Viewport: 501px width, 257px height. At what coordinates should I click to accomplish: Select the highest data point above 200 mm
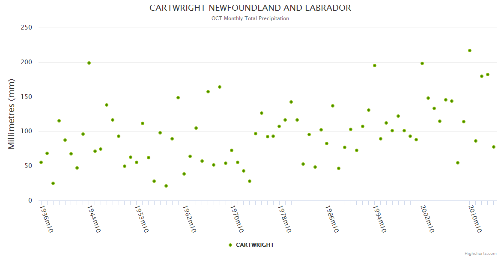tap(470, 51)
